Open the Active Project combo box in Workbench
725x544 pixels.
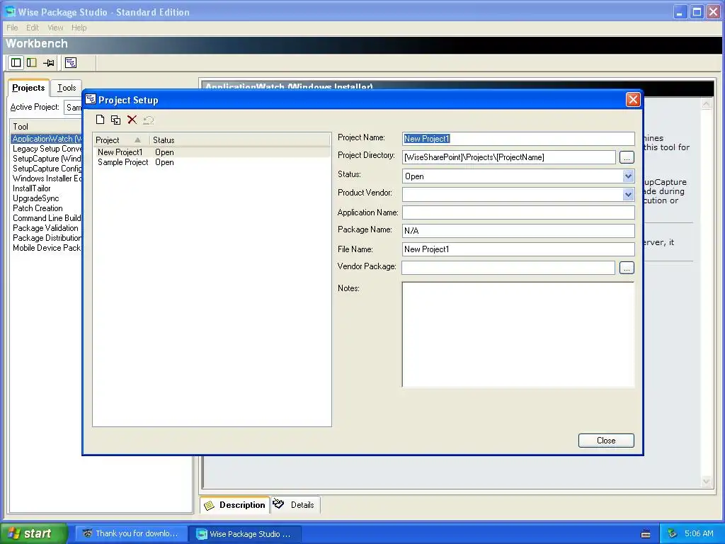tap(73, 108)
